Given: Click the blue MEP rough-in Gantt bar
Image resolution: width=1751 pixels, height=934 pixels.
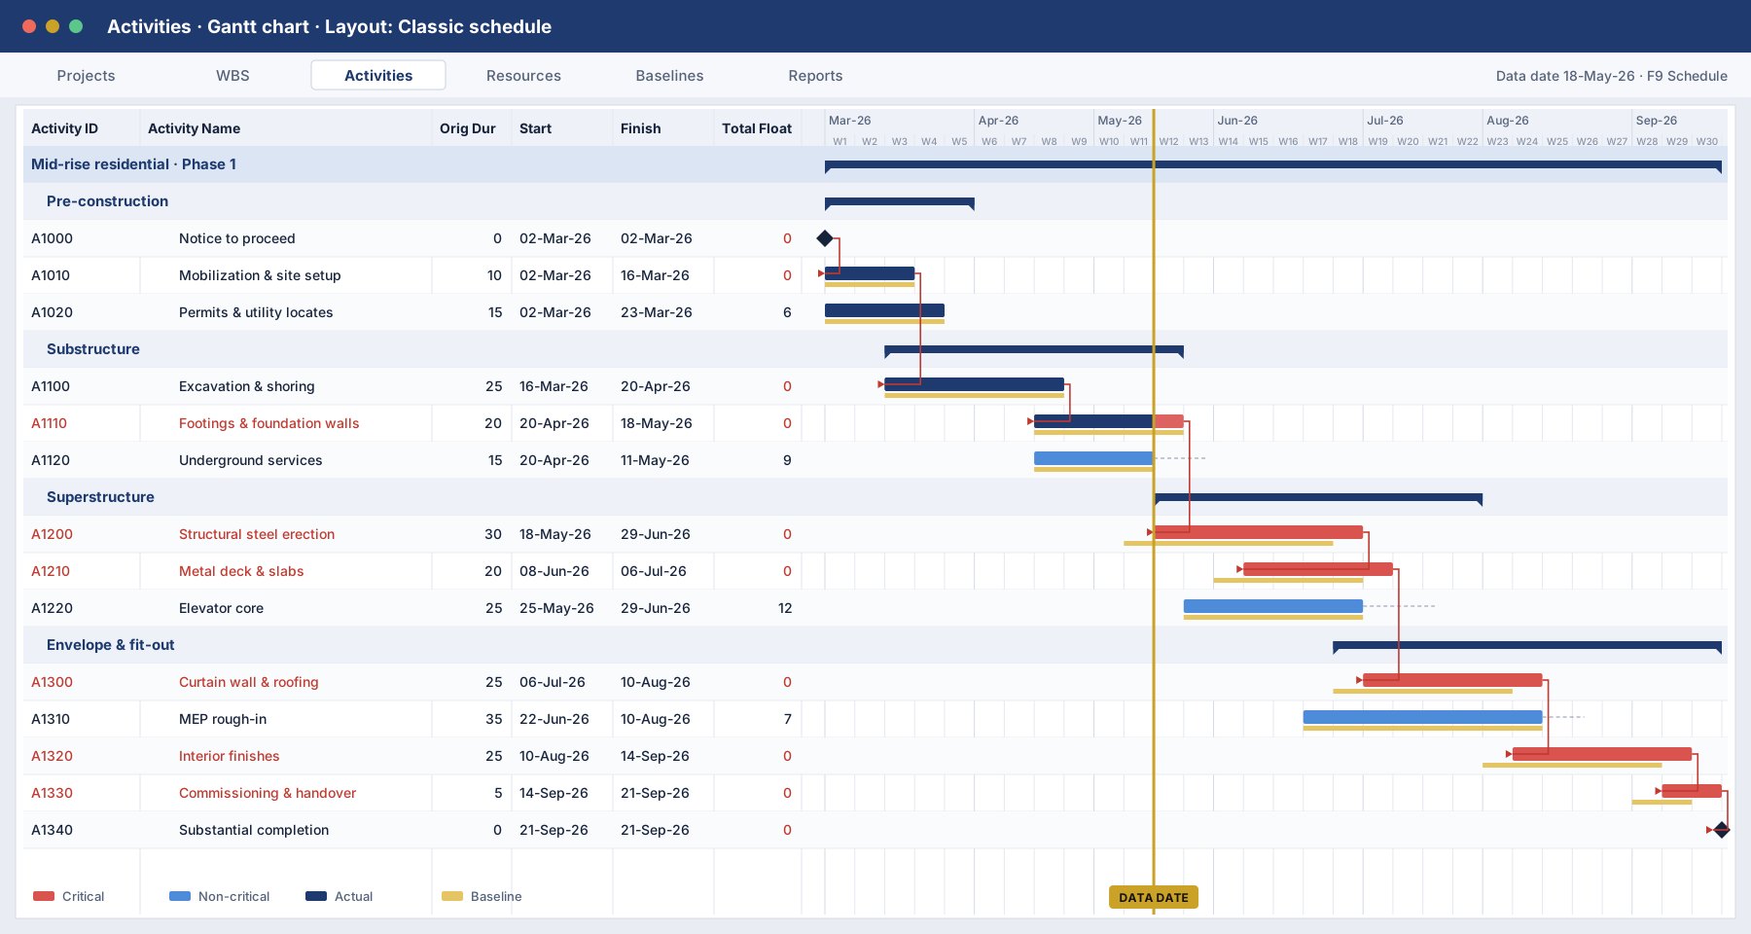Looking at the screenshot, I should coord(1422,717).
